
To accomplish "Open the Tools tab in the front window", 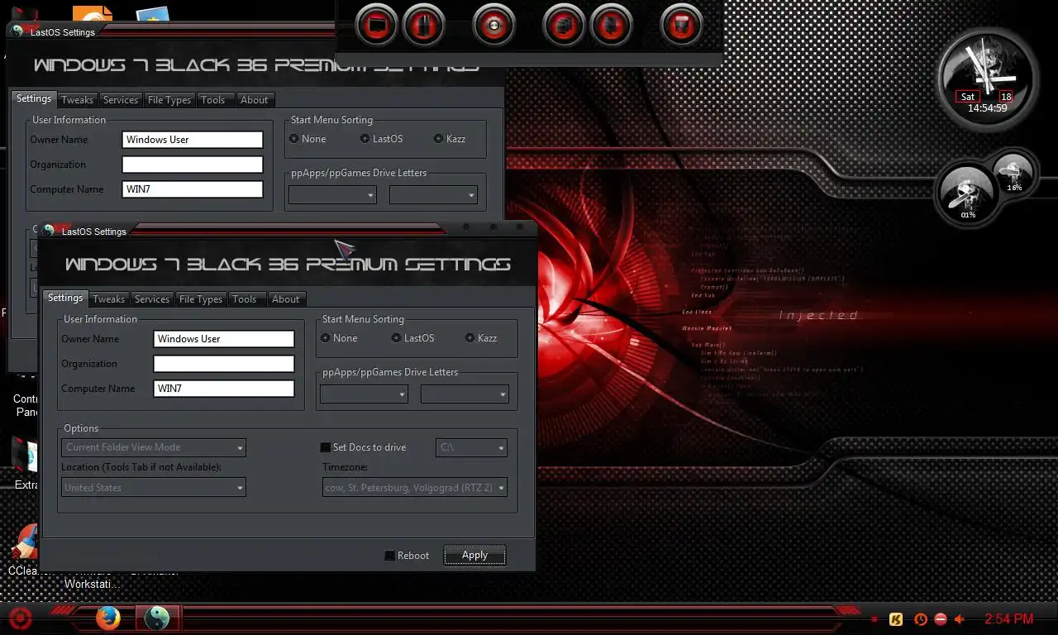I will click(x=245, y=299).
